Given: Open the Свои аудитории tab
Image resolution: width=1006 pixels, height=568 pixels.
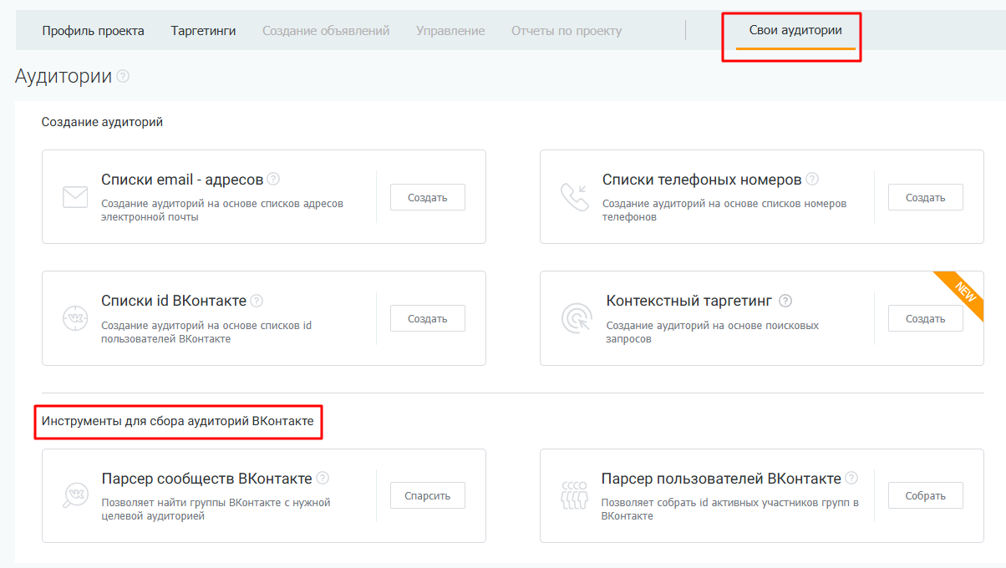Looking at the screenshot, I should (x=795, y=31).
